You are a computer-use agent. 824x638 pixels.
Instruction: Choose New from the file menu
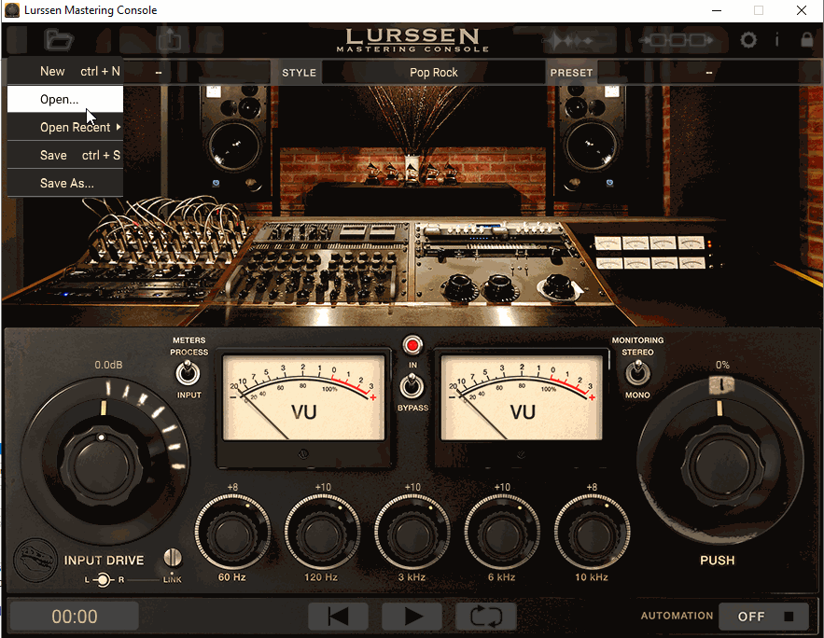[x=65, y=72]
